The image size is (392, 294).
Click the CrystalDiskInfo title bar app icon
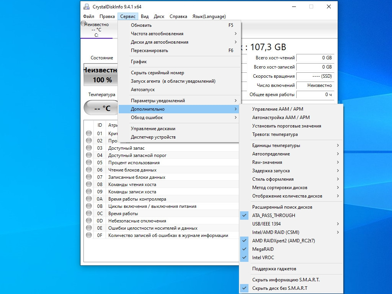point(87,7)
